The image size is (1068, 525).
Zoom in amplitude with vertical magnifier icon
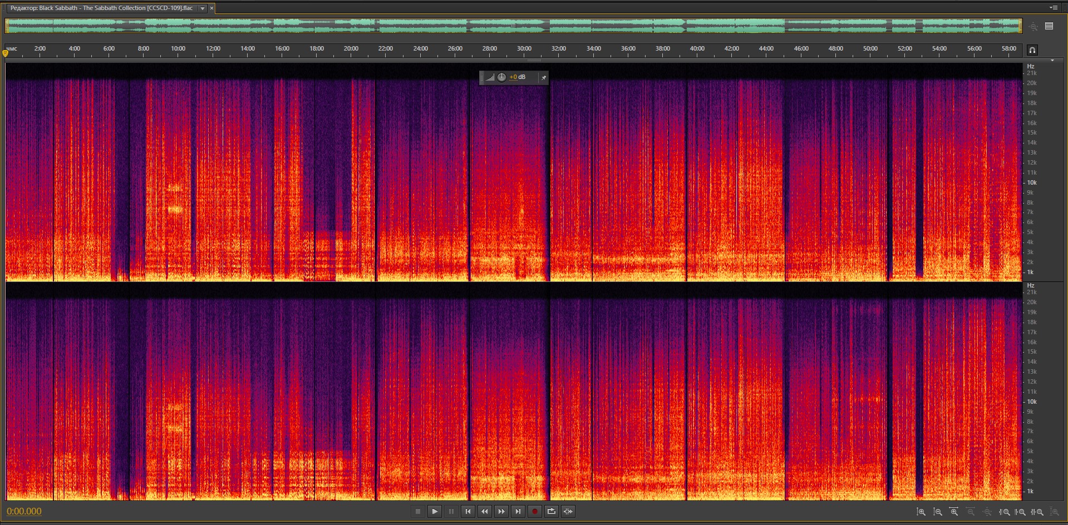[x=921, y=512]
